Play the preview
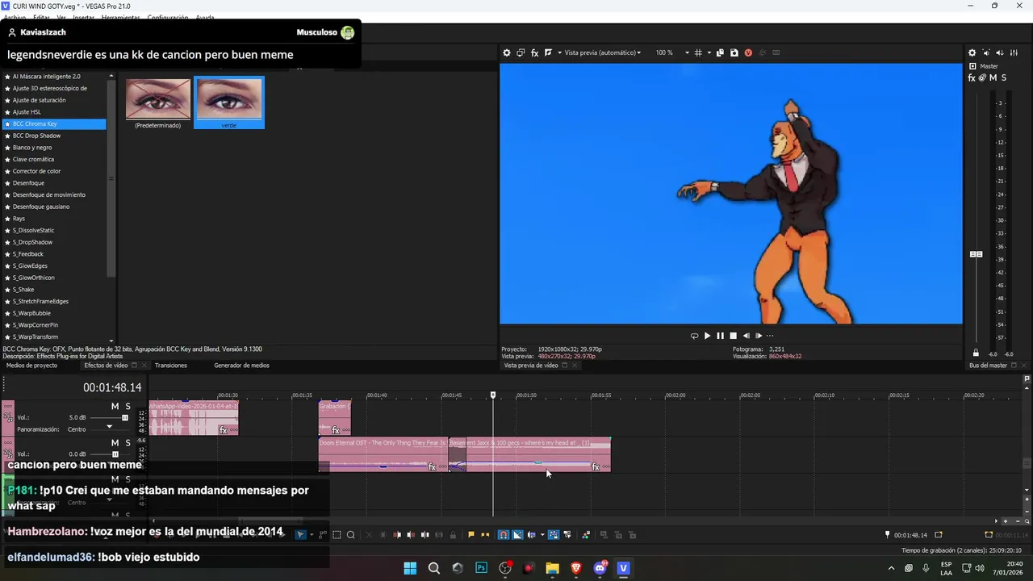This screenshot has width=1033, height=581. pyautogui.click(x=707, y=336)
